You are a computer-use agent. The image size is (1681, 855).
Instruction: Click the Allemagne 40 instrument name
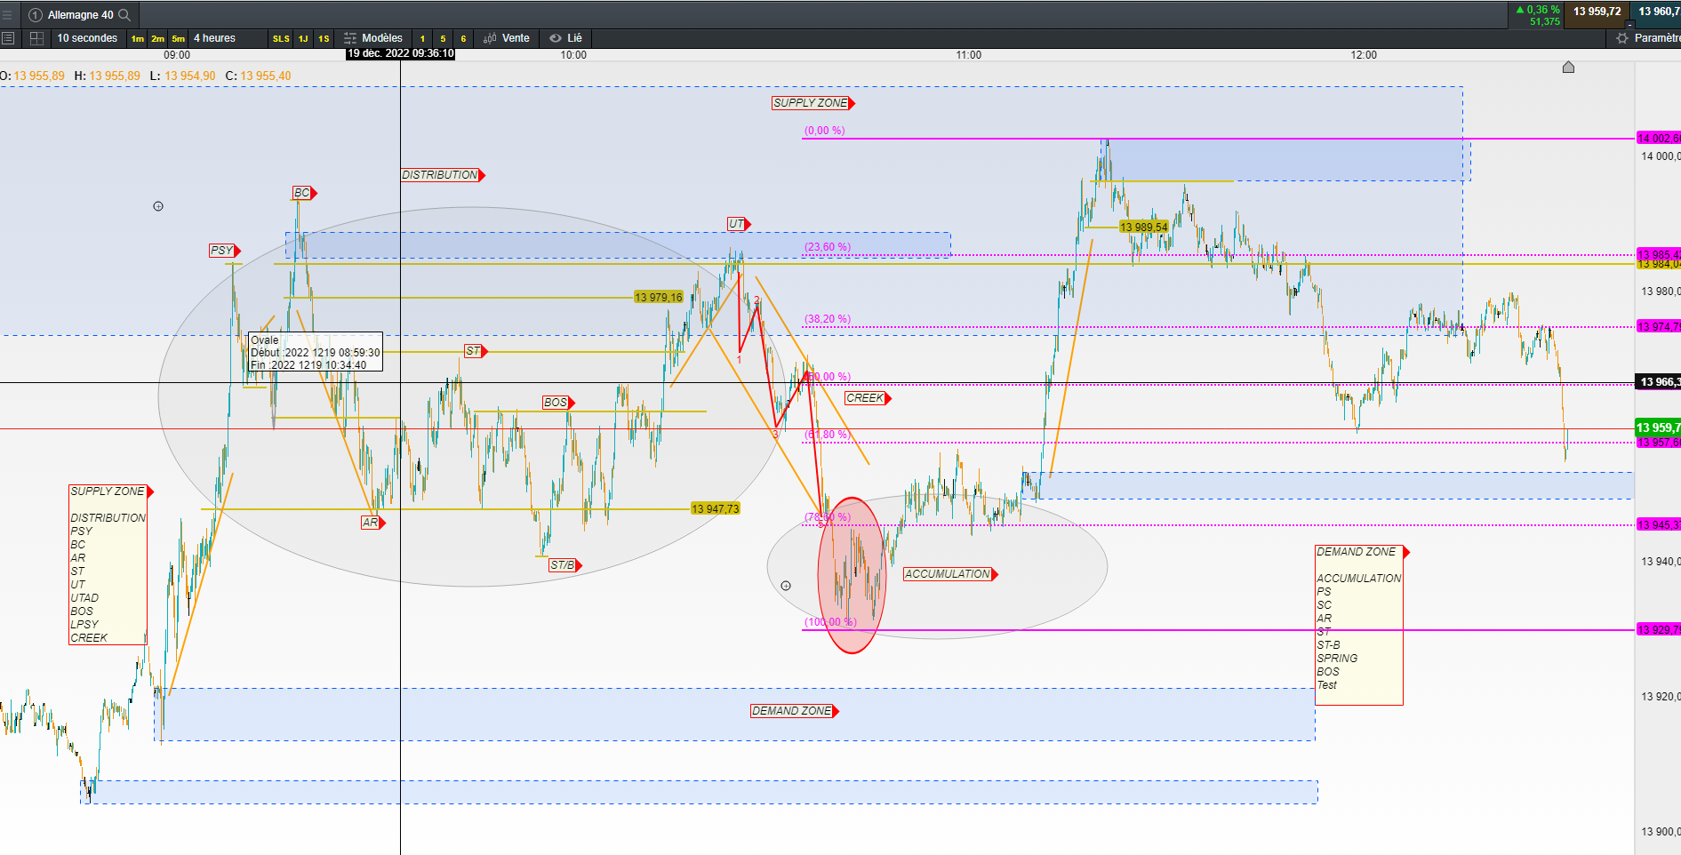[80, 15]
